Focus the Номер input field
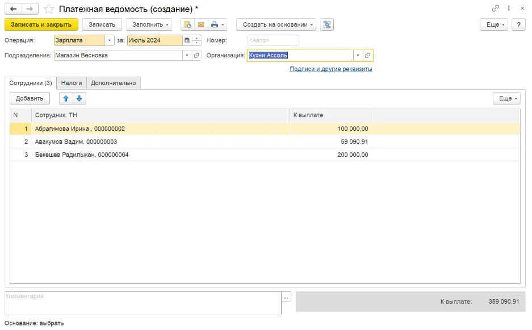 pos(273,40)
